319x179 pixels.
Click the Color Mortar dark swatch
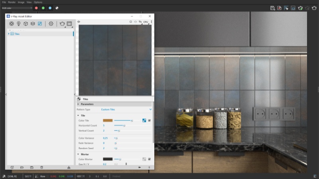pos(108,160)
